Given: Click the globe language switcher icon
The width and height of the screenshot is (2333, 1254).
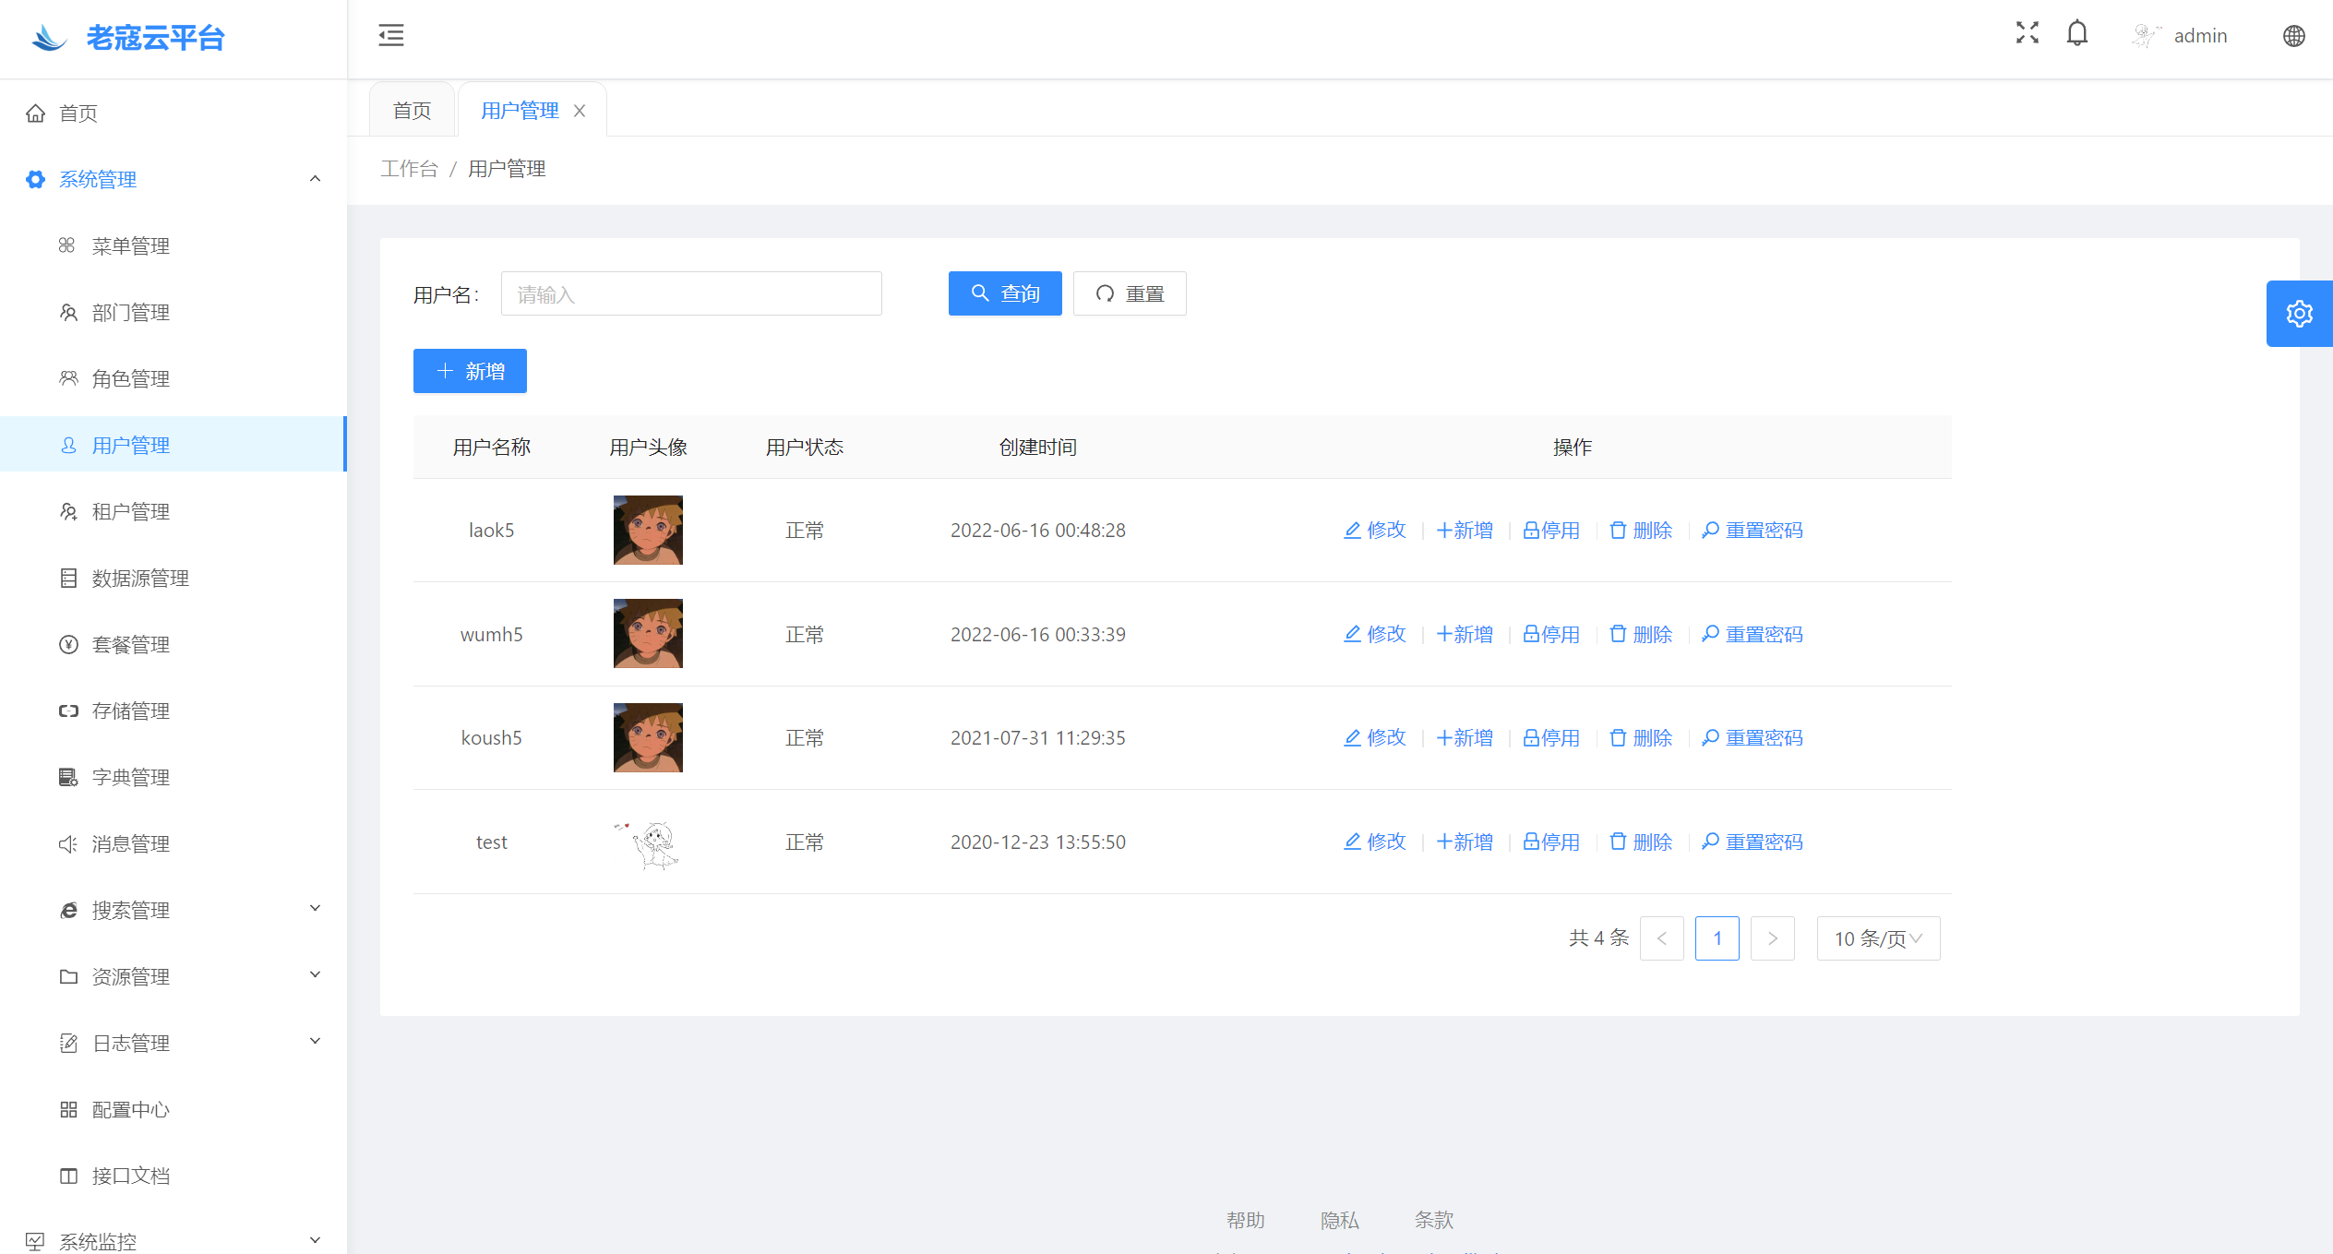Looking at the screenshot, I should click(x=2293, y=36).
